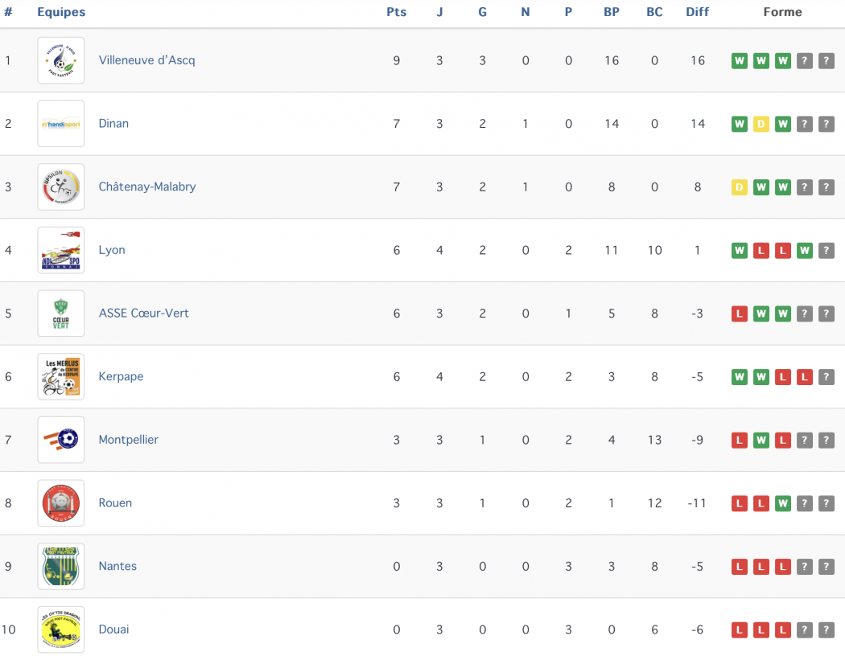Open the Lyon team logo thumbnail

coord(61,250)
